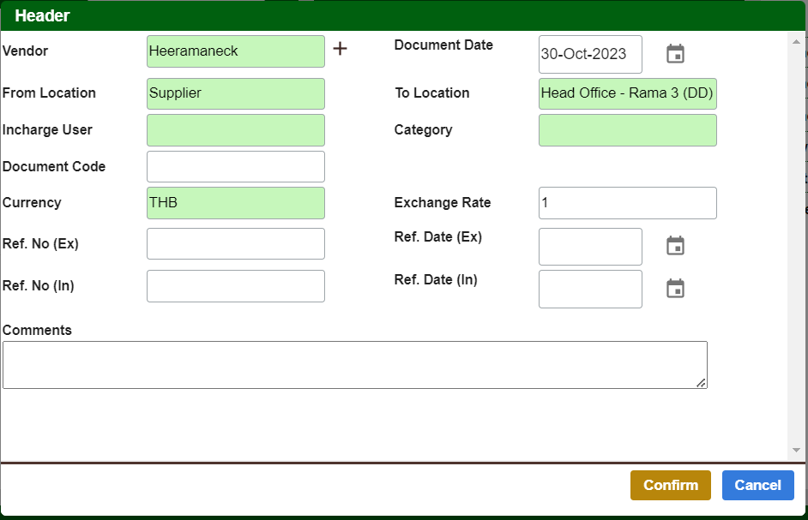Click the scrollbar down arrow
This screenshot has width=808, height=520.
click(x=795, y=450)
